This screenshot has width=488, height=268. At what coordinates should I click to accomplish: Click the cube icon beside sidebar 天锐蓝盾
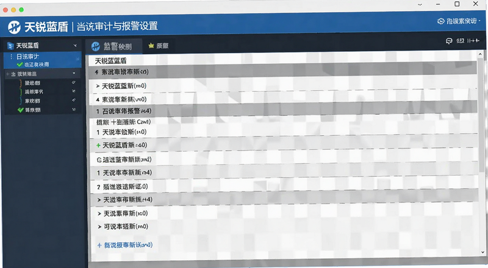tap(10, 46)
